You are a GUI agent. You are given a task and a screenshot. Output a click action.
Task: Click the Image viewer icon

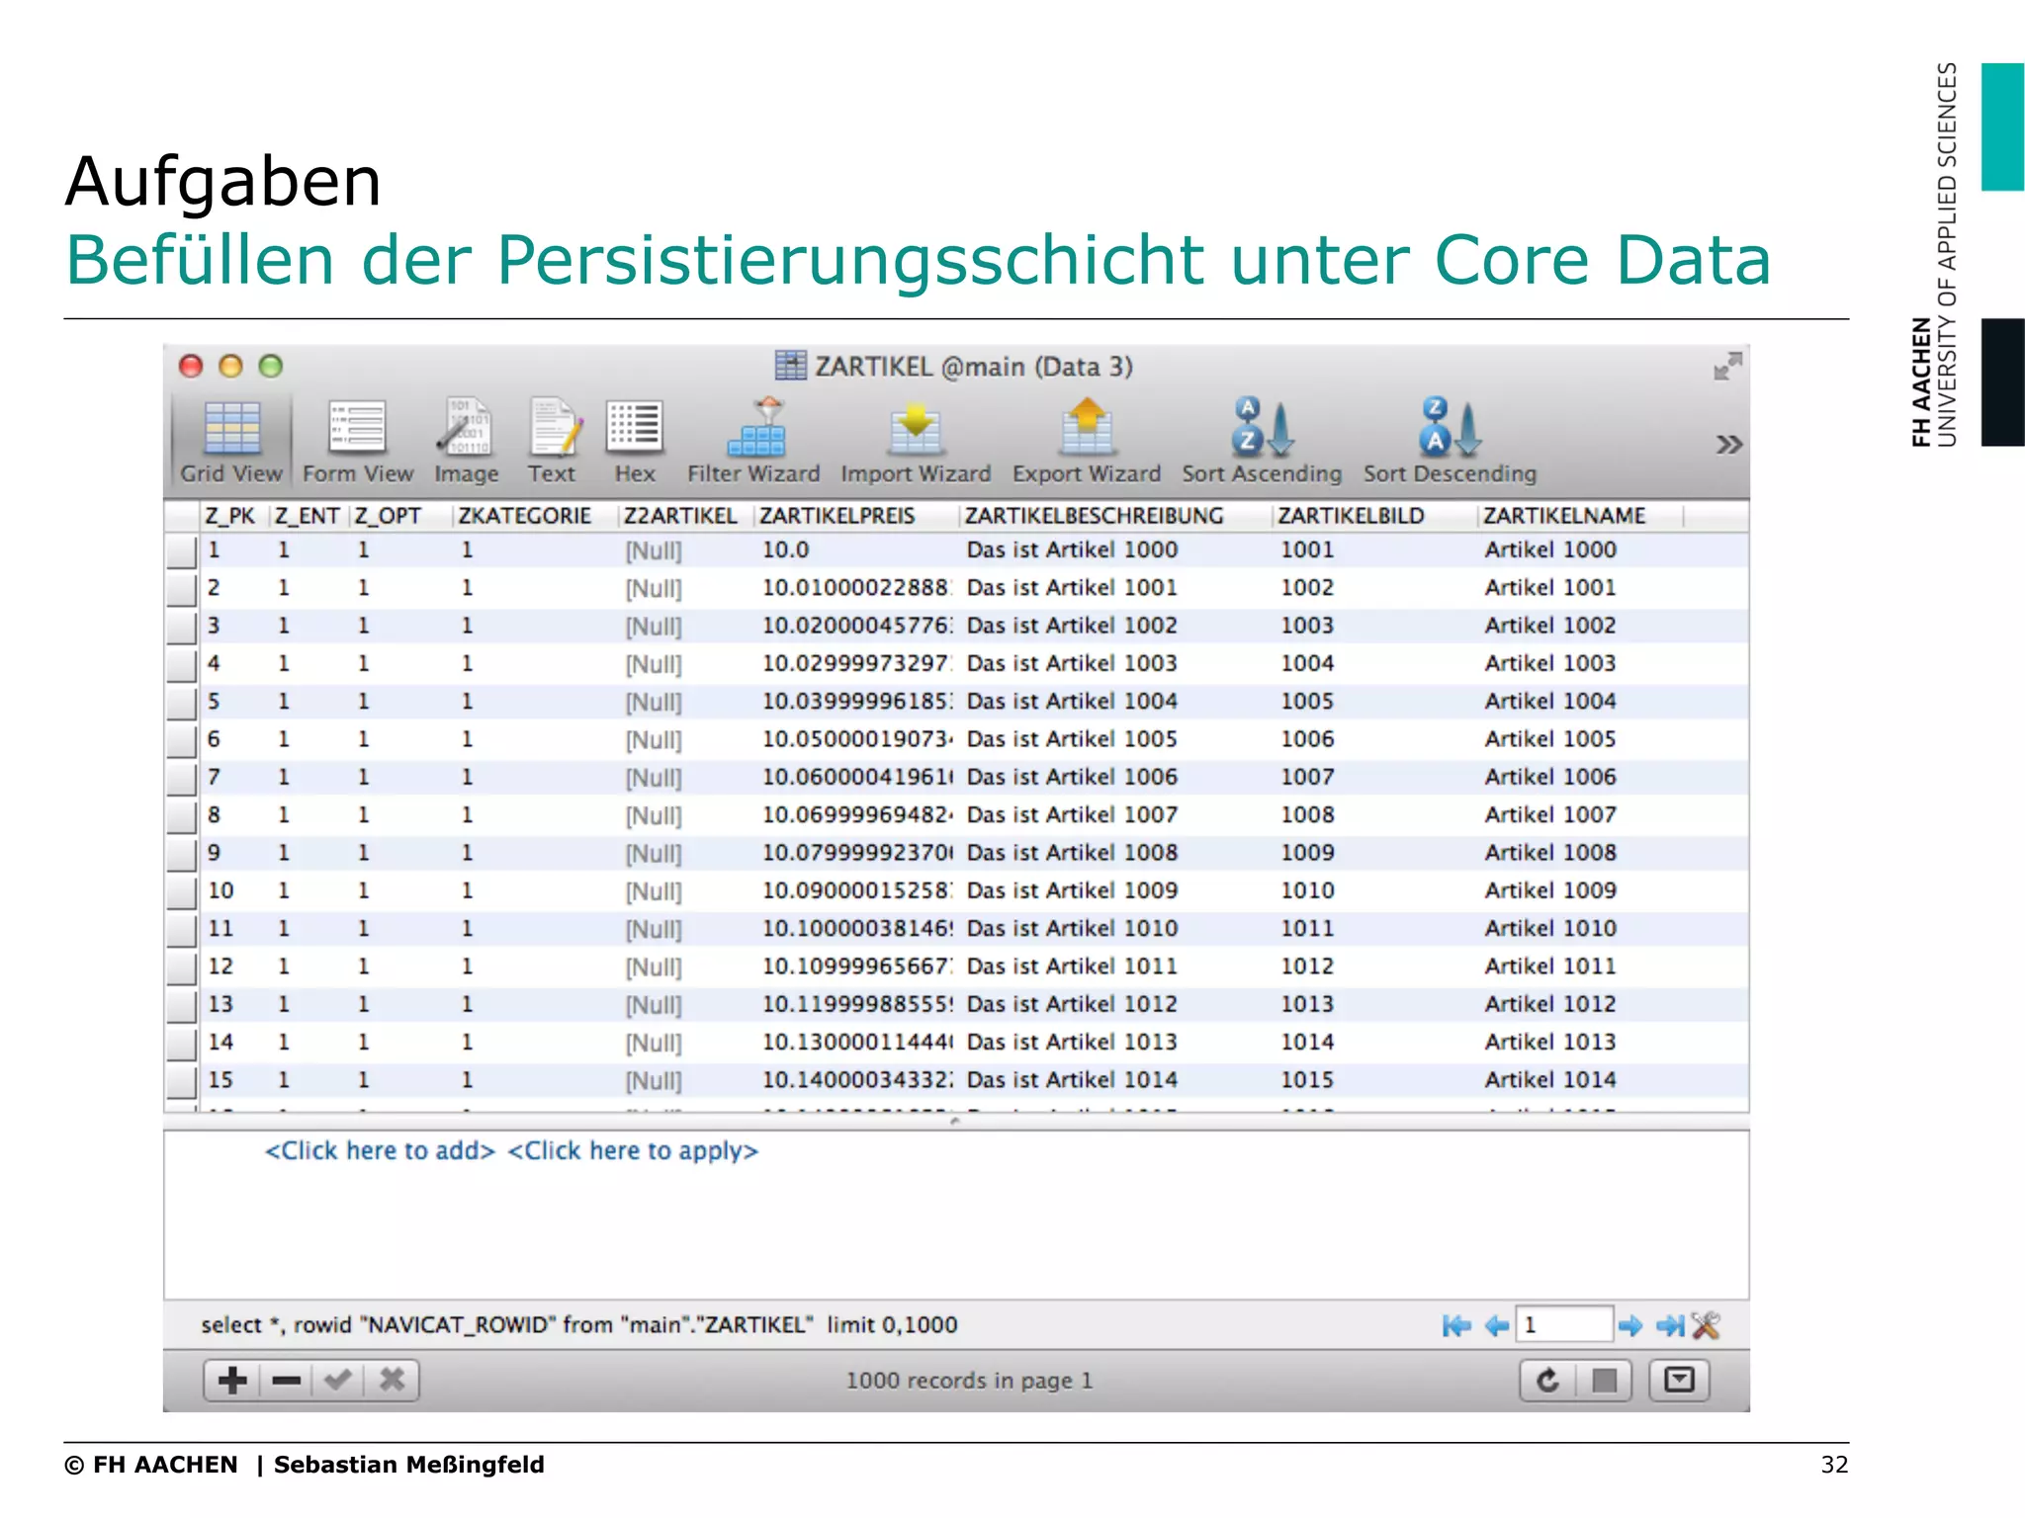(467, 442)
